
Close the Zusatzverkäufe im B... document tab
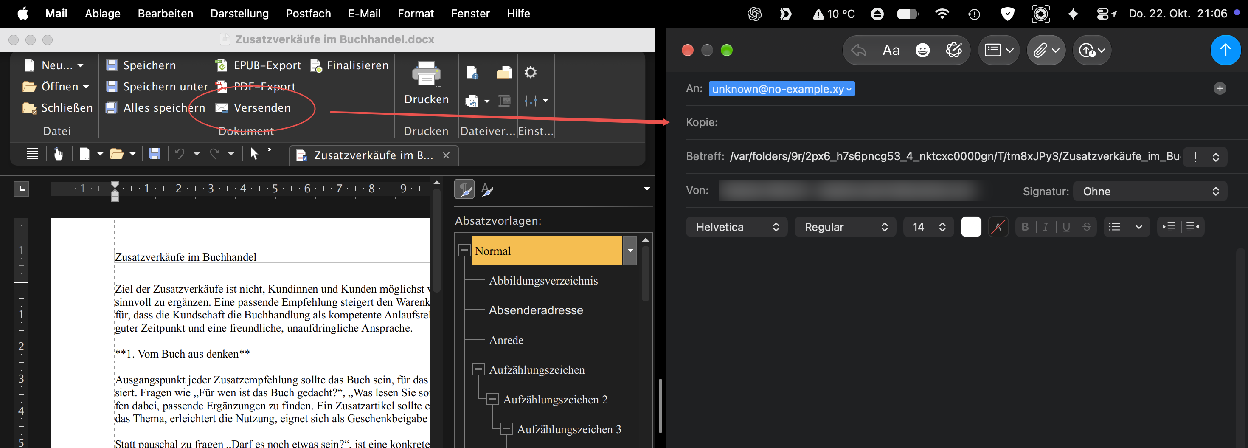(x=446, y=155)
